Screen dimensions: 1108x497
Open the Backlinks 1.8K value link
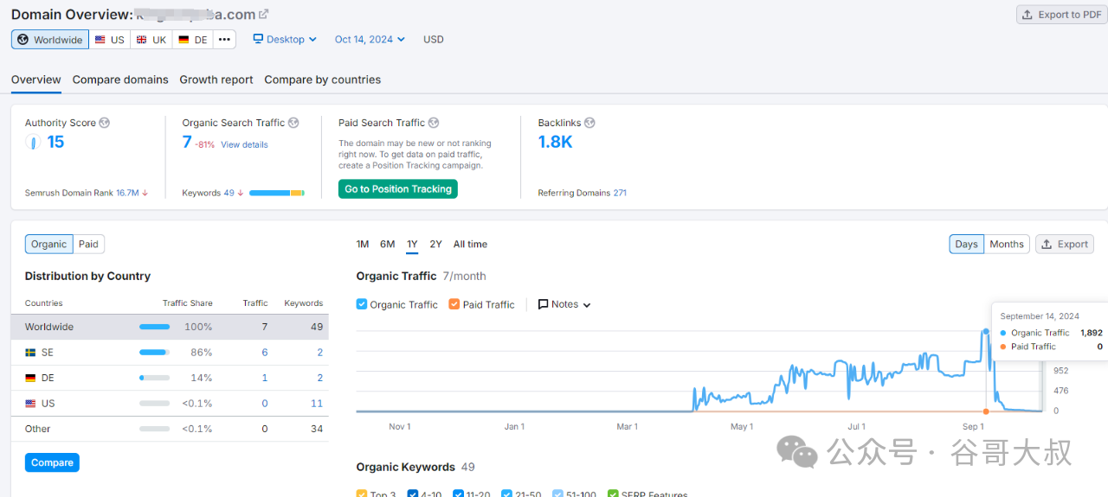(555, 142)
